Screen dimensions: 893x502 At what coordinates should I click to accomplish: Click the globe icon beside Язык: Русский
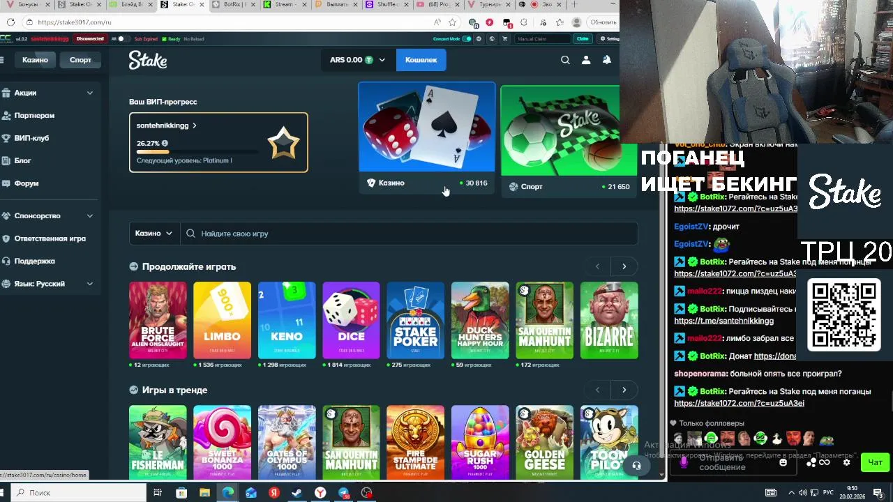pyautogui.click(x=6, y=284)
